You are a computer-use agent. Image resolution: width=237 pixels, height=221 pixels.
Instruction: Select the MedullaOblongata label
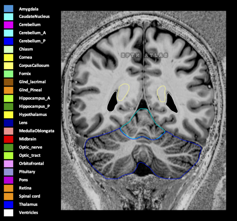coord(37,131)
